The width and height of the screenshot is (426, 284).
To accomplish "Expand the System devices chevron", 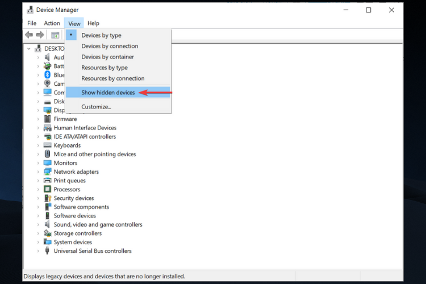I will click(x=38, y=242).
